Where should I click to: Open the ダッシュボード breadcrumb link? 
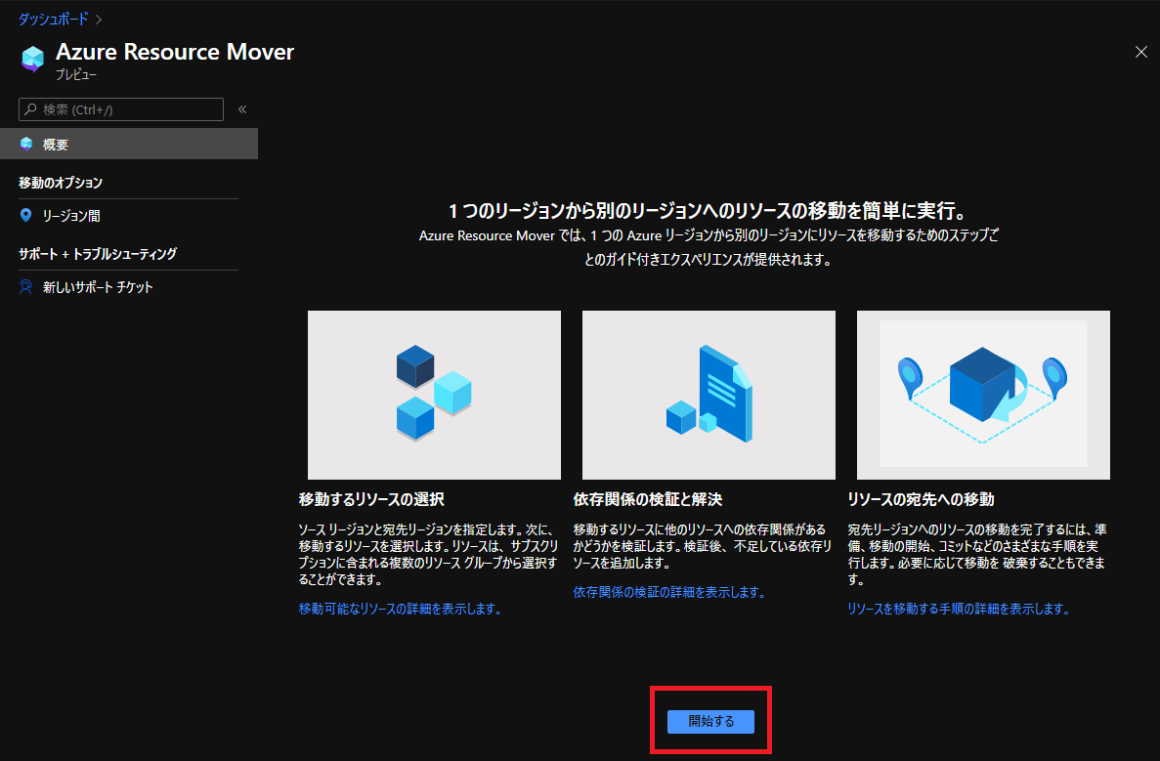(54, 20)
